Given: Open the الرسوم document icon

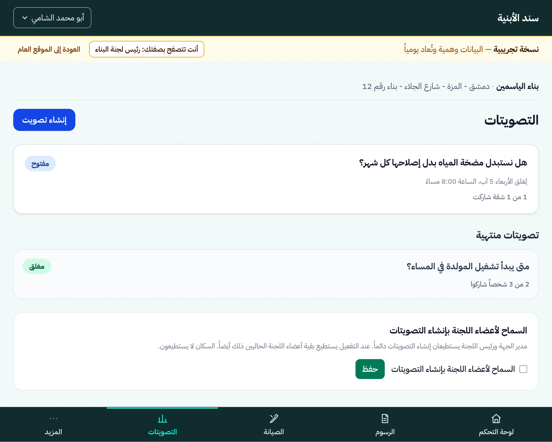Looking at the screenshot, I should [x=385, y=419].
